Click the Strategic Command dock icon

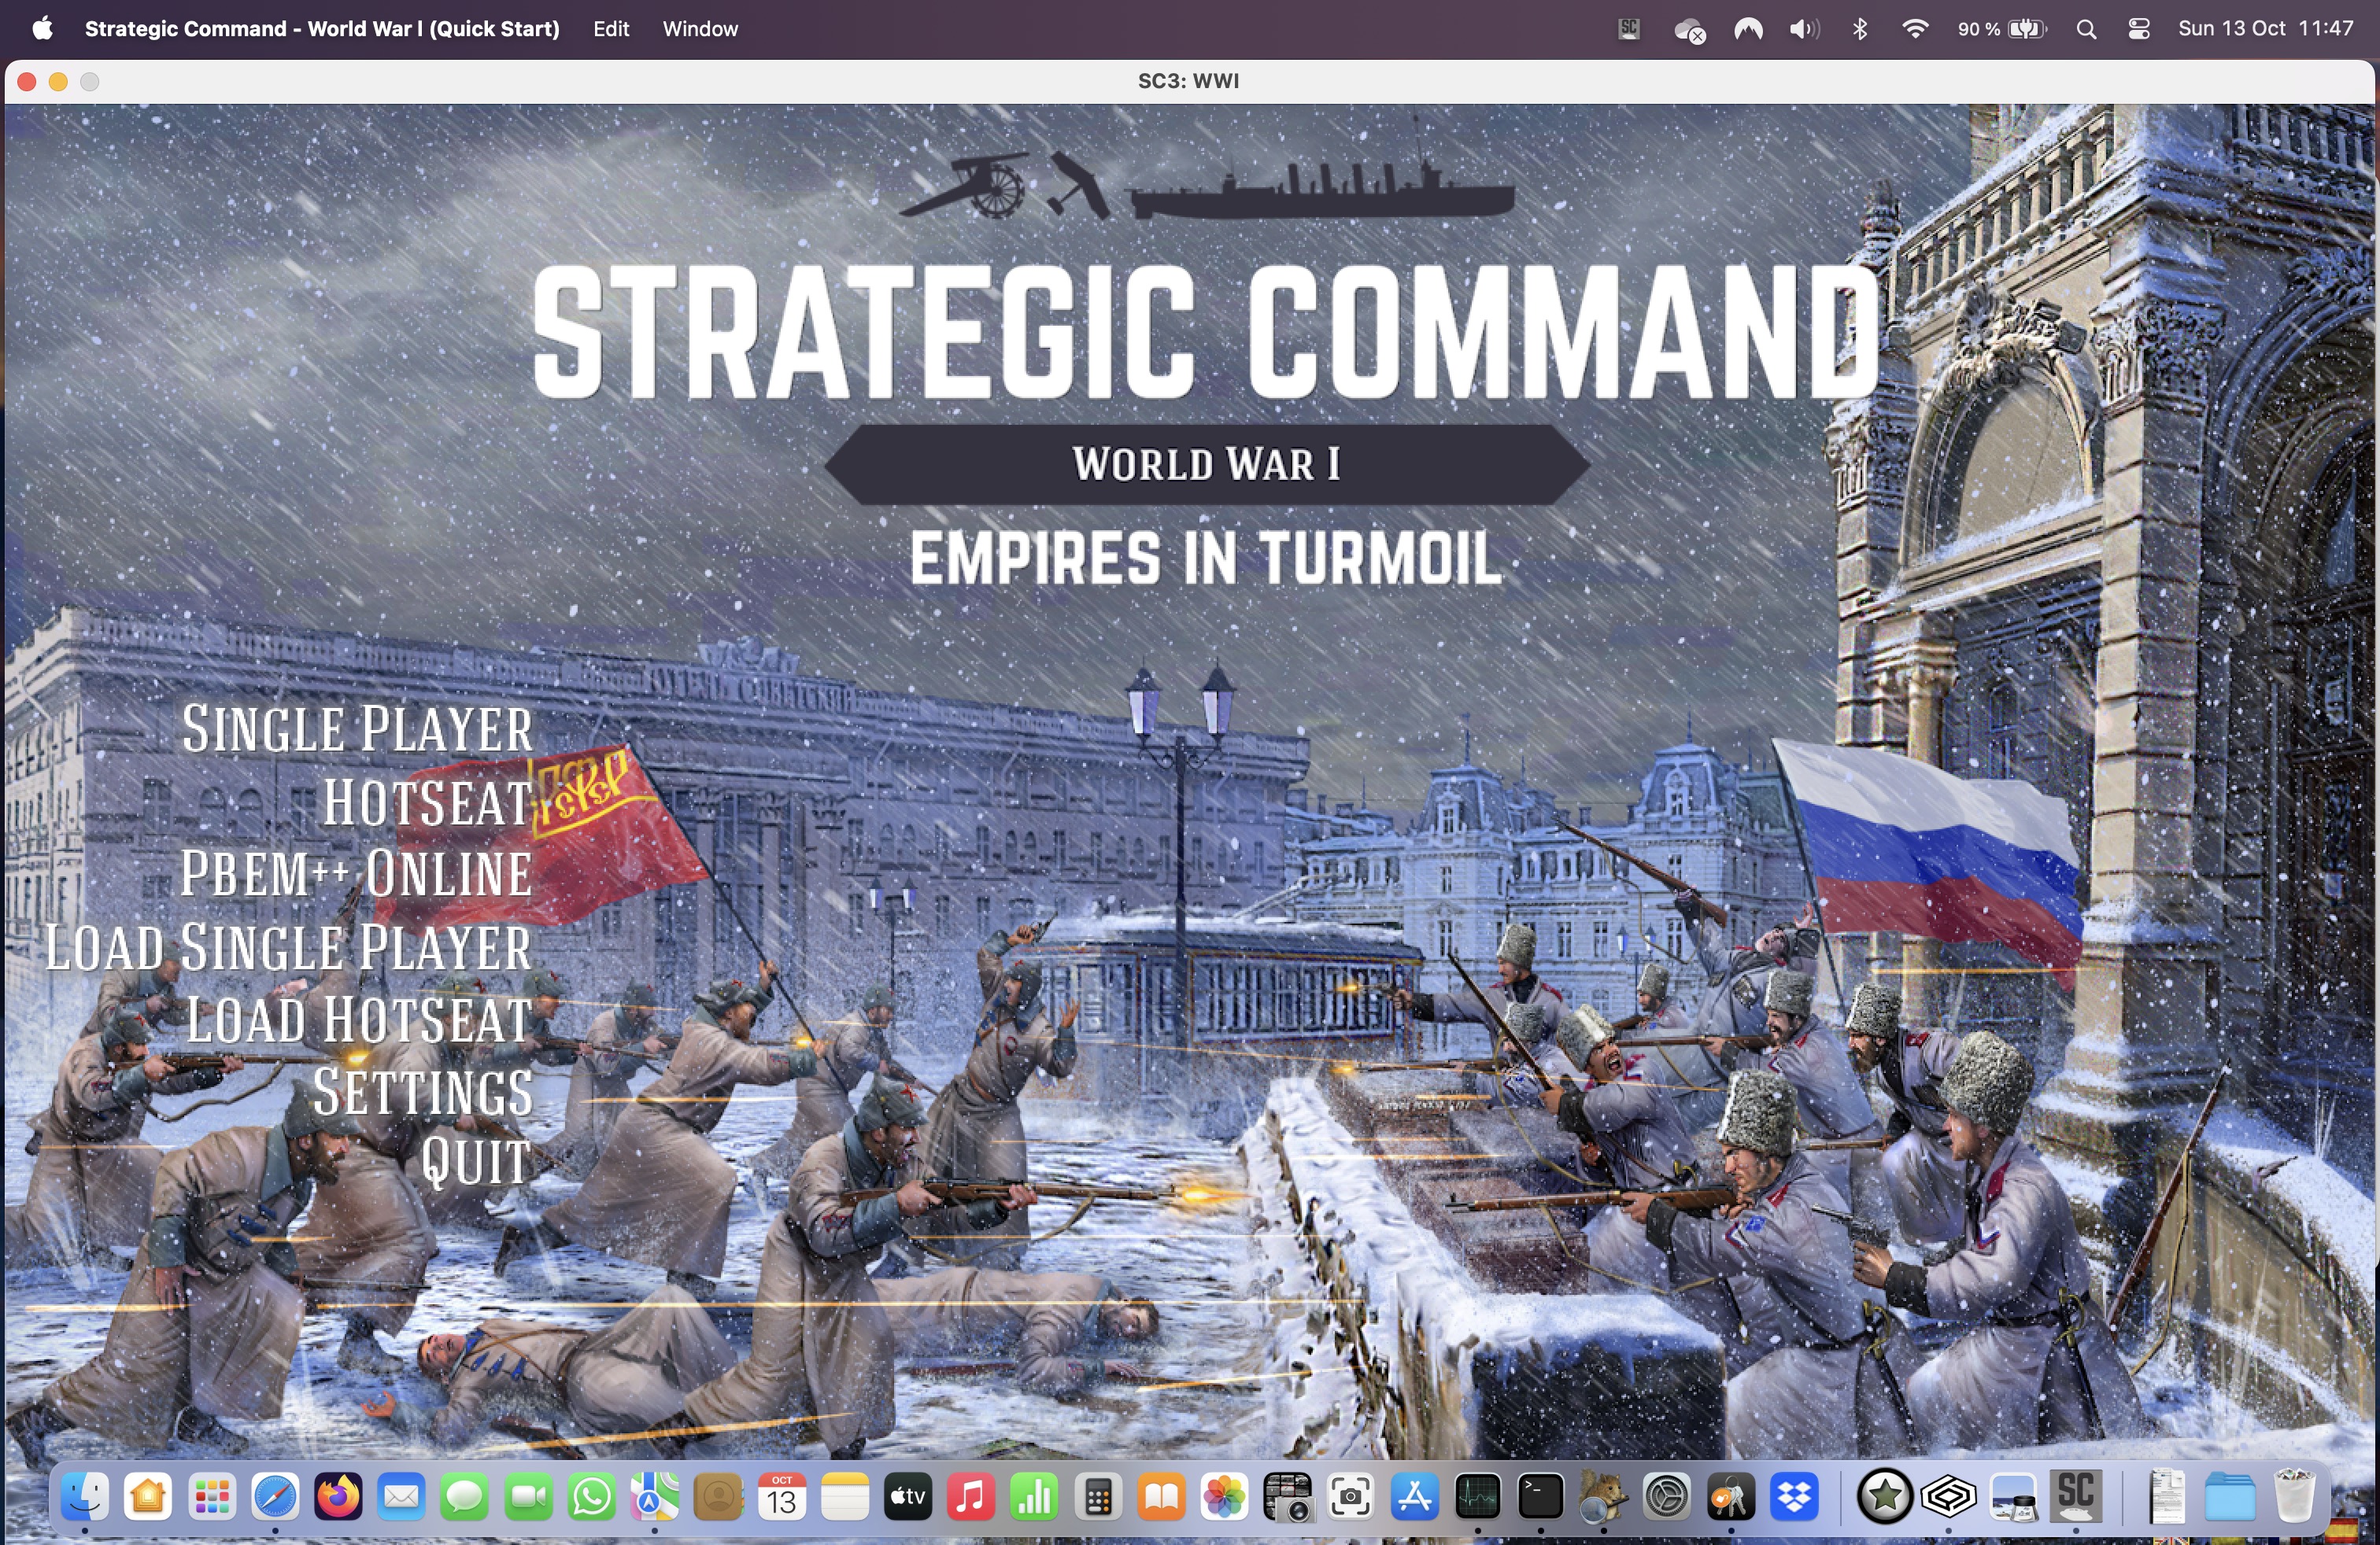point(2075,1496)
